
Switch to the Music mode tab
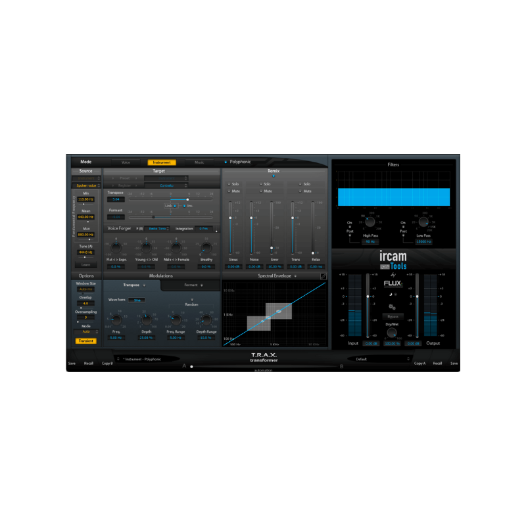pyautogui.click(x=199, y=162)
